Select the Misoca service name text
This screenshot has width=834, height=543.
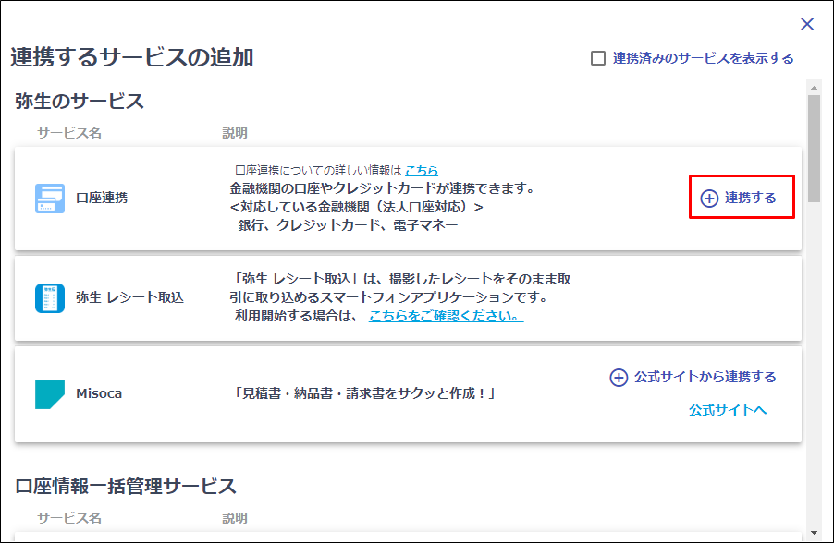pyautogui.click(x=99, y=393)
